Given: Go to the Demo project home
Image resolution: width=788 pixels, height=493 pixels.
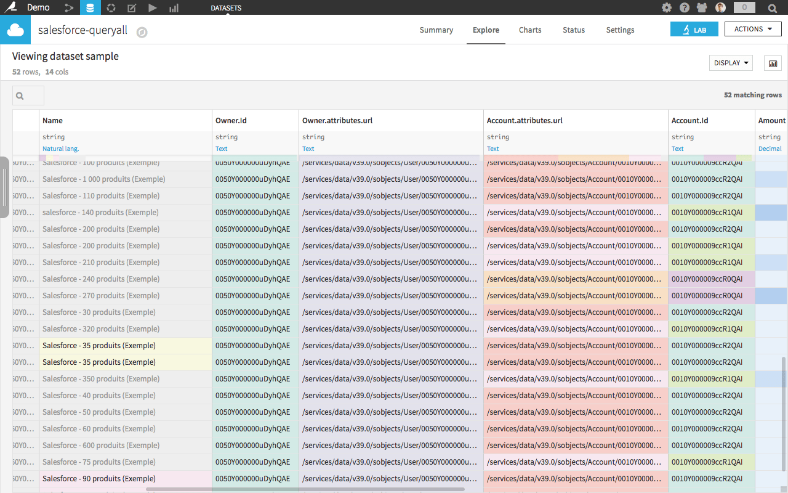Looking at the screenshot, I should 38,8.
